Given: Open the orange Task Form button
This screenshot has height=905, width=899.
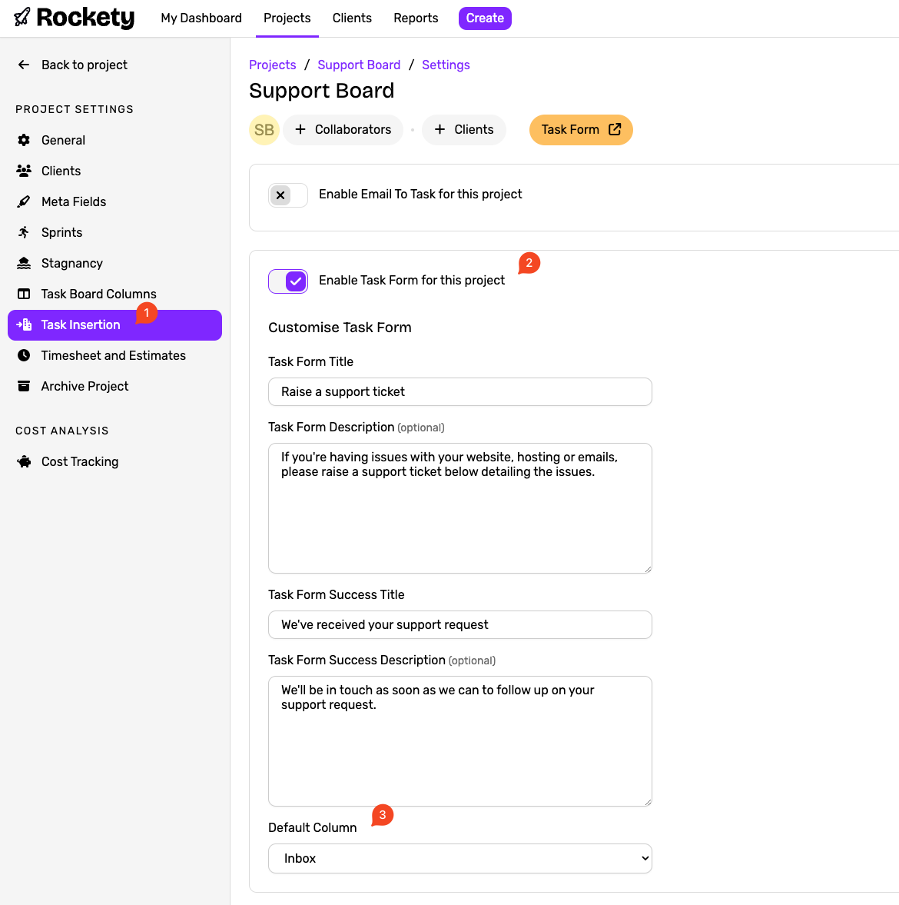Looking at the screenshot, I should 581,129.
